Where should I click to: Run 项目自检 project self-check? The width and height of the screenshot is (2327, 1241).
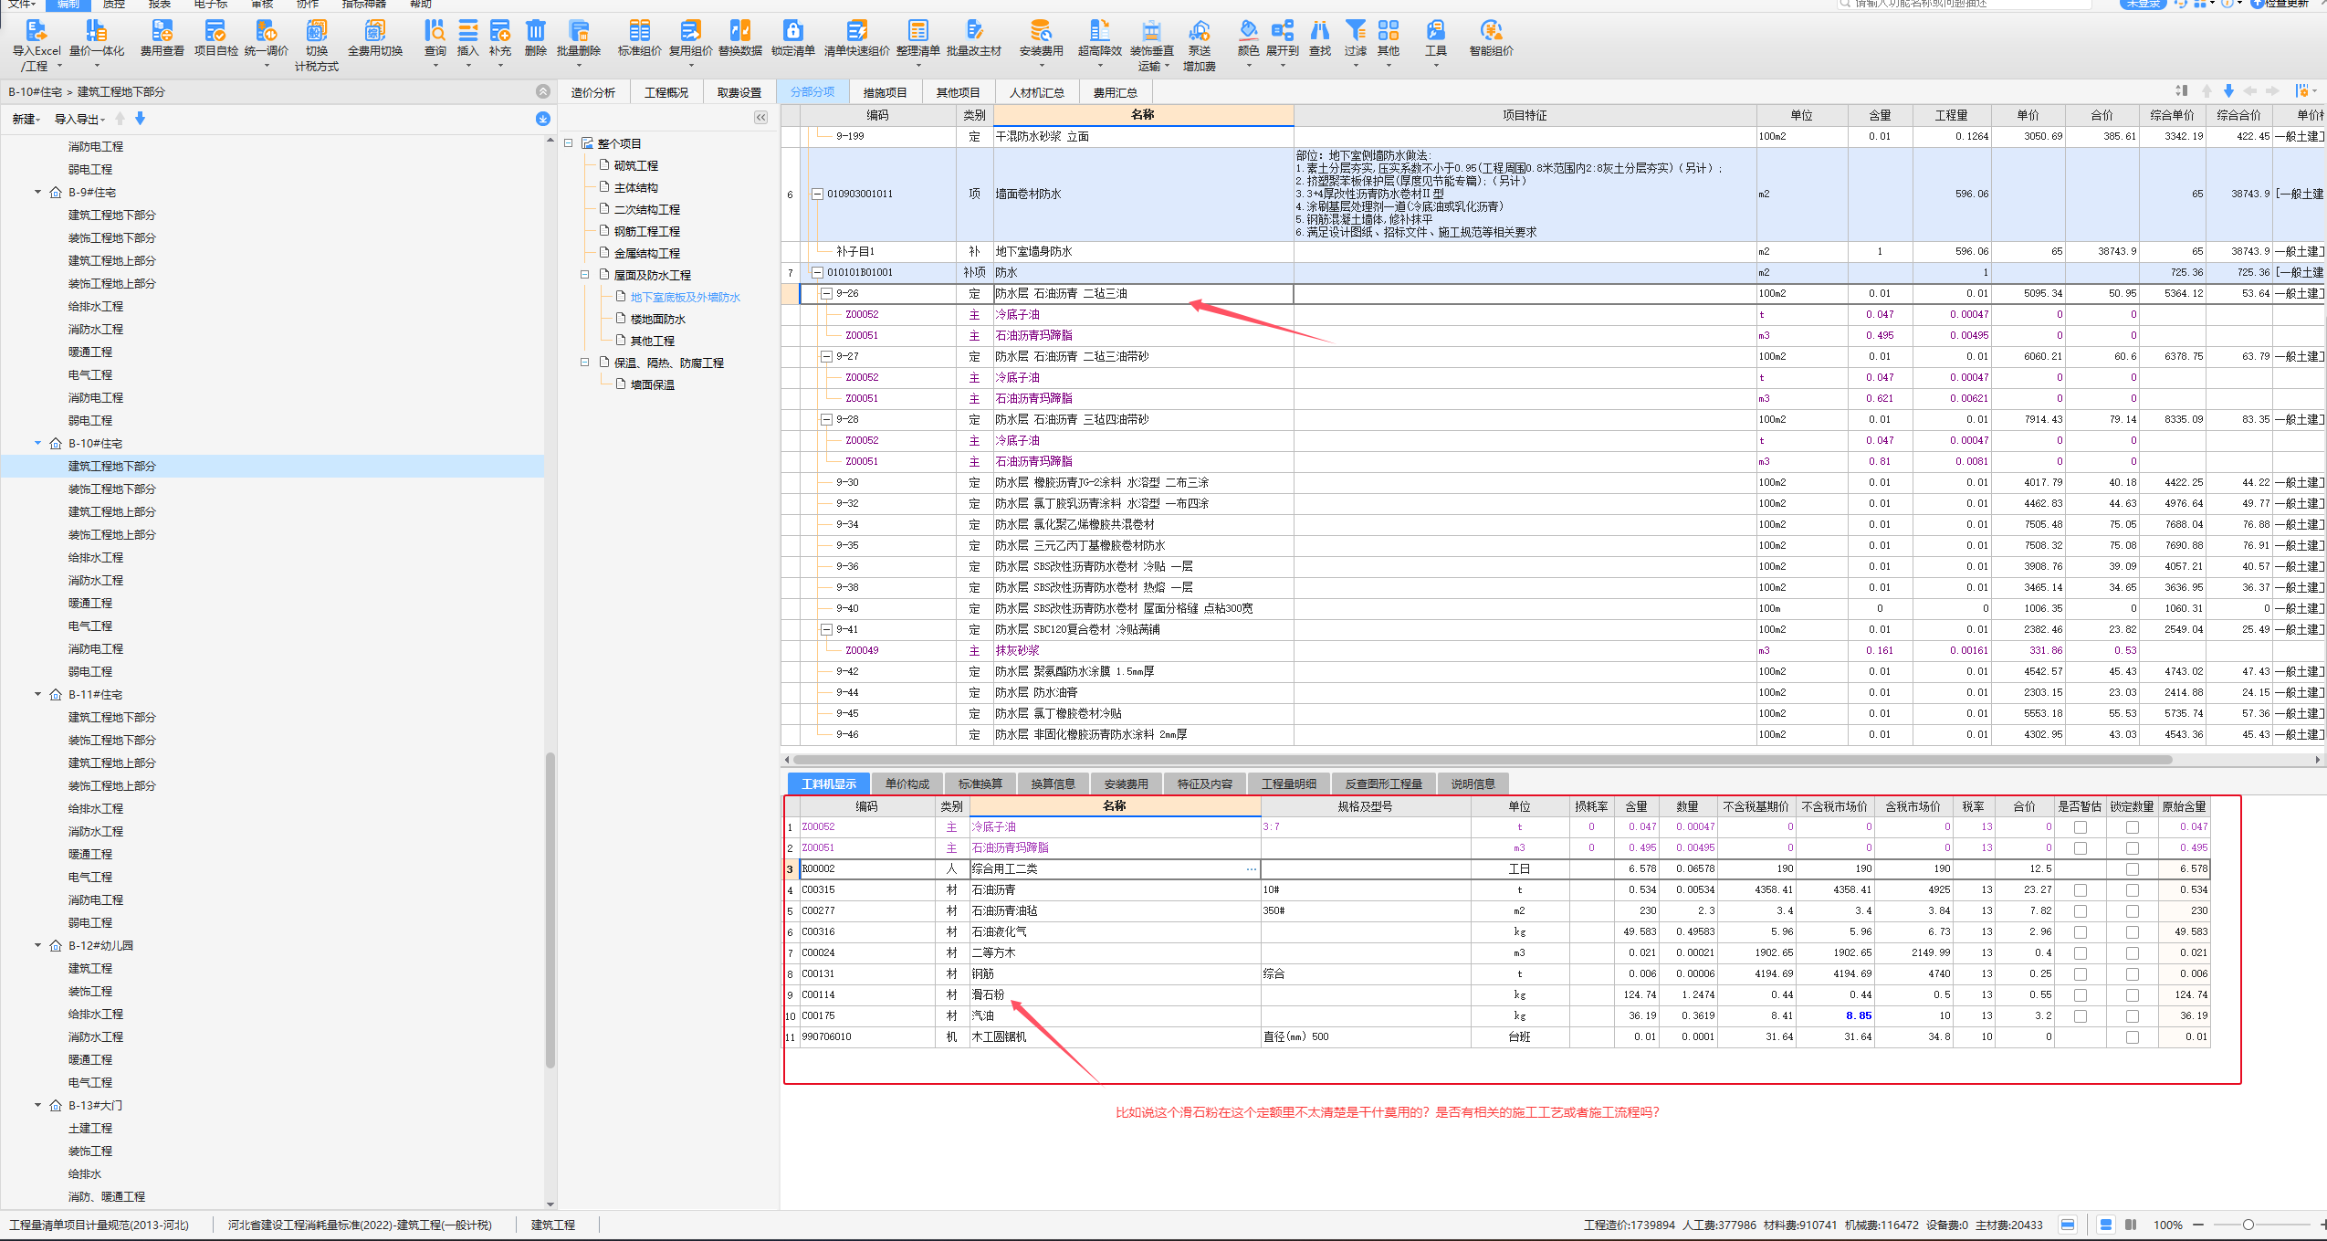coord(215,38)
